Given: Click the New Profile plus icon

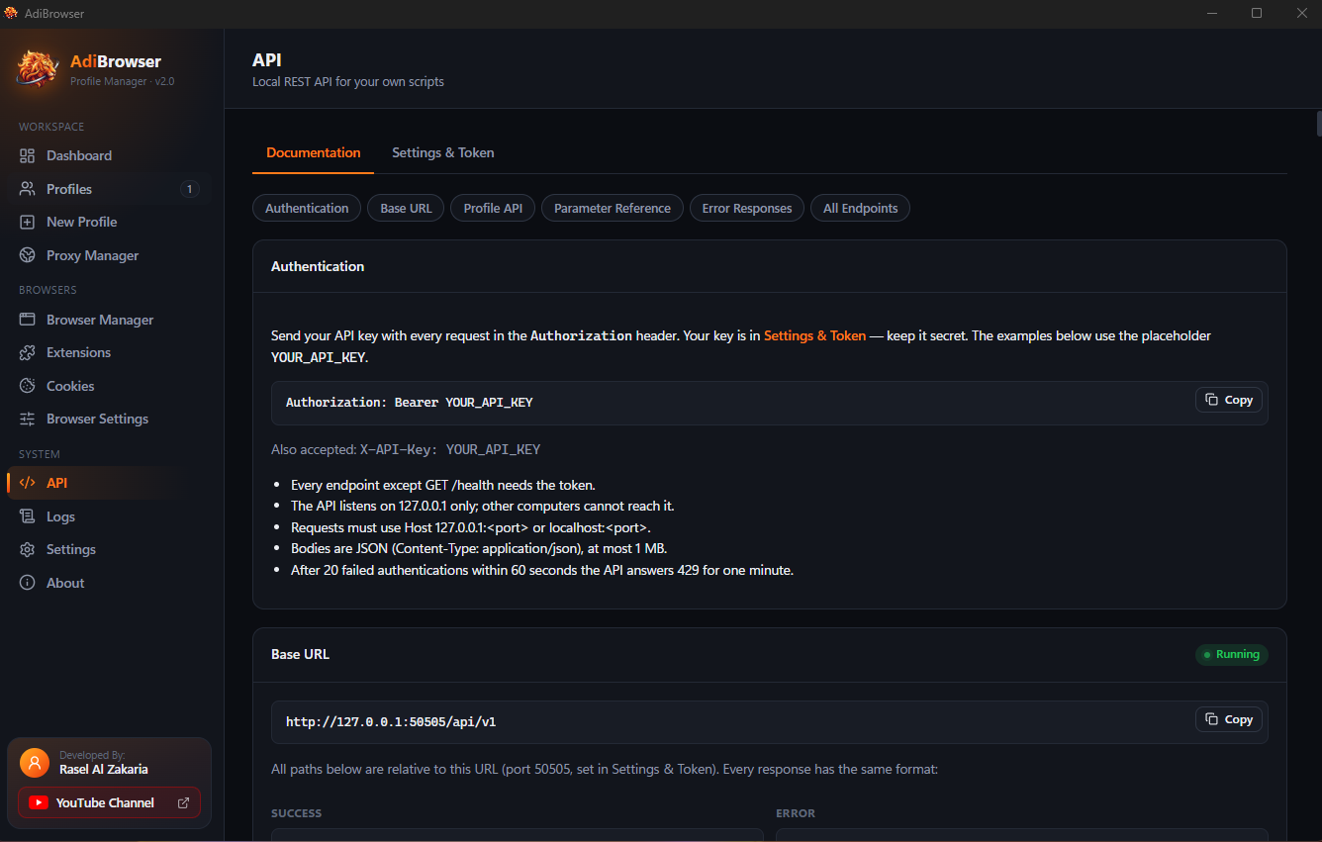Looking at the screenshot, I should point(27,222).
